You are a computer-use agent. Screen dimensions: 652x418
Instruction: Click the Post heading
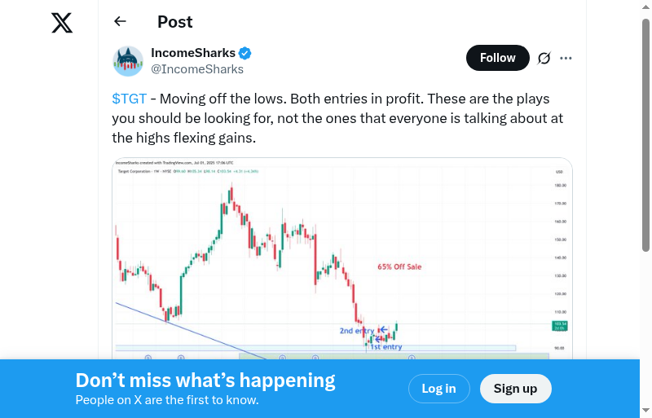[x=175, y=22]
